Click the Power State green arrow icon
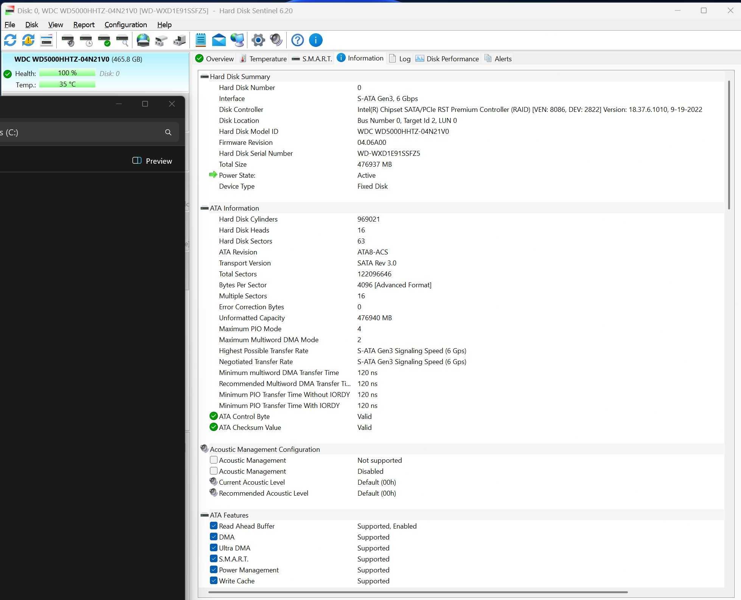 [213, 175]
